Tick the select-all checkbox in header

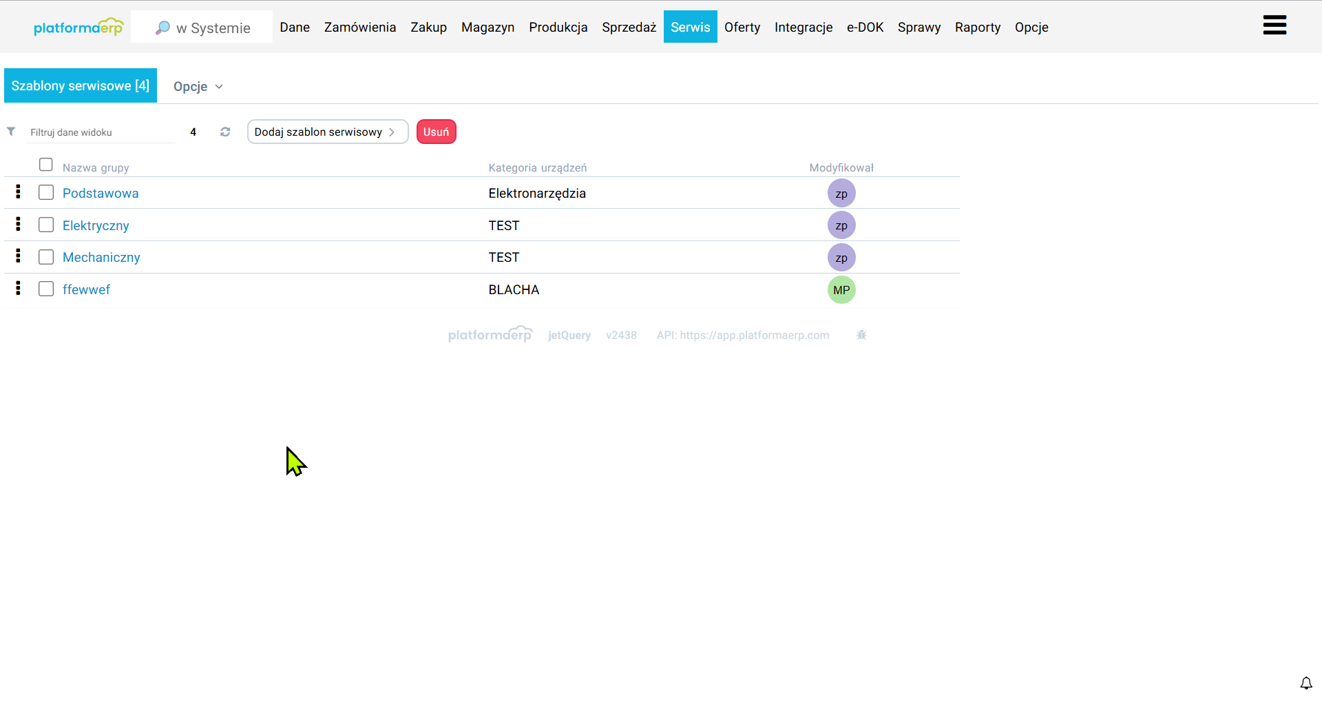46,165
